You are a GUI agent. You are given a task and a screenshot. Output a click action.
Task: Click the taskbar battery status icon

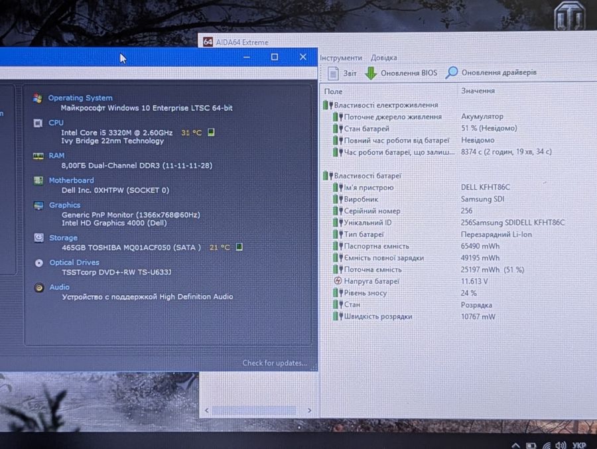[x=531, y=445]
